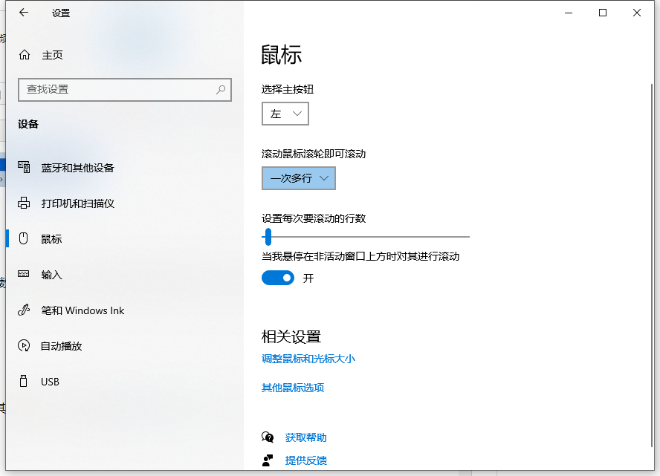Select 设备 in the navigation pane
The height and width of the screenshot is (476, 660).
[27, 124]
